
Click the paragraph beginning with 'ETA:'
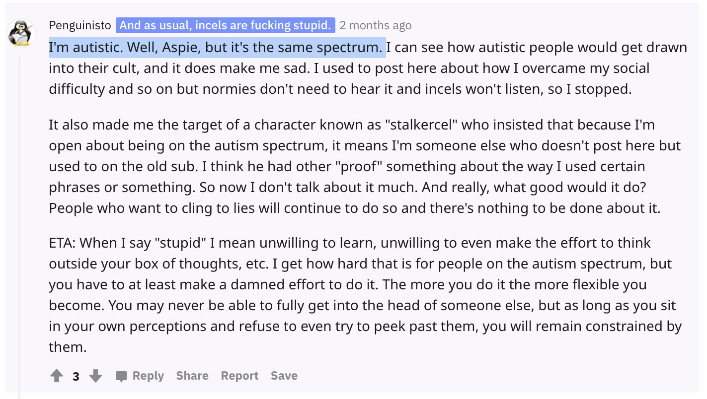click(365, 295)
